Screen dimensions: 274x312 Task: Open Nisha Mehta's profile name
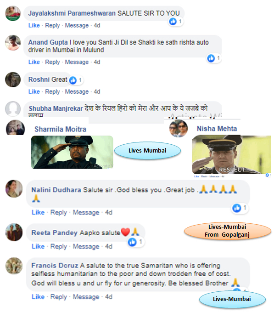217,129
